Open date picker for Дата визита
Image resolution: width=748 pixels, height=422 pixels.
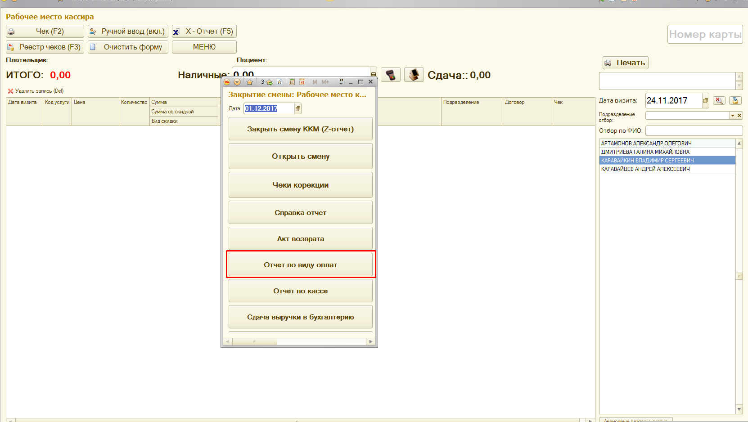click(x=705, y=101)
